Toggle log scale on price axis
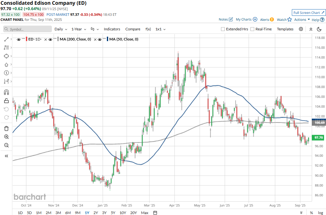Screen dimensions: 326x215 point(320,212)
